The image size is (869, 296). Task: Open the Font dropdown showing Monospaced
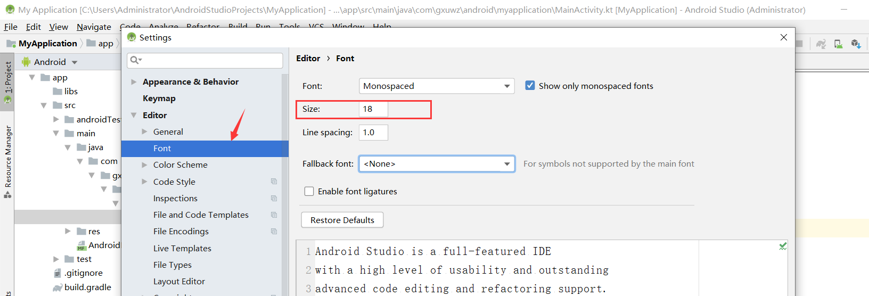tap(437, 86)
